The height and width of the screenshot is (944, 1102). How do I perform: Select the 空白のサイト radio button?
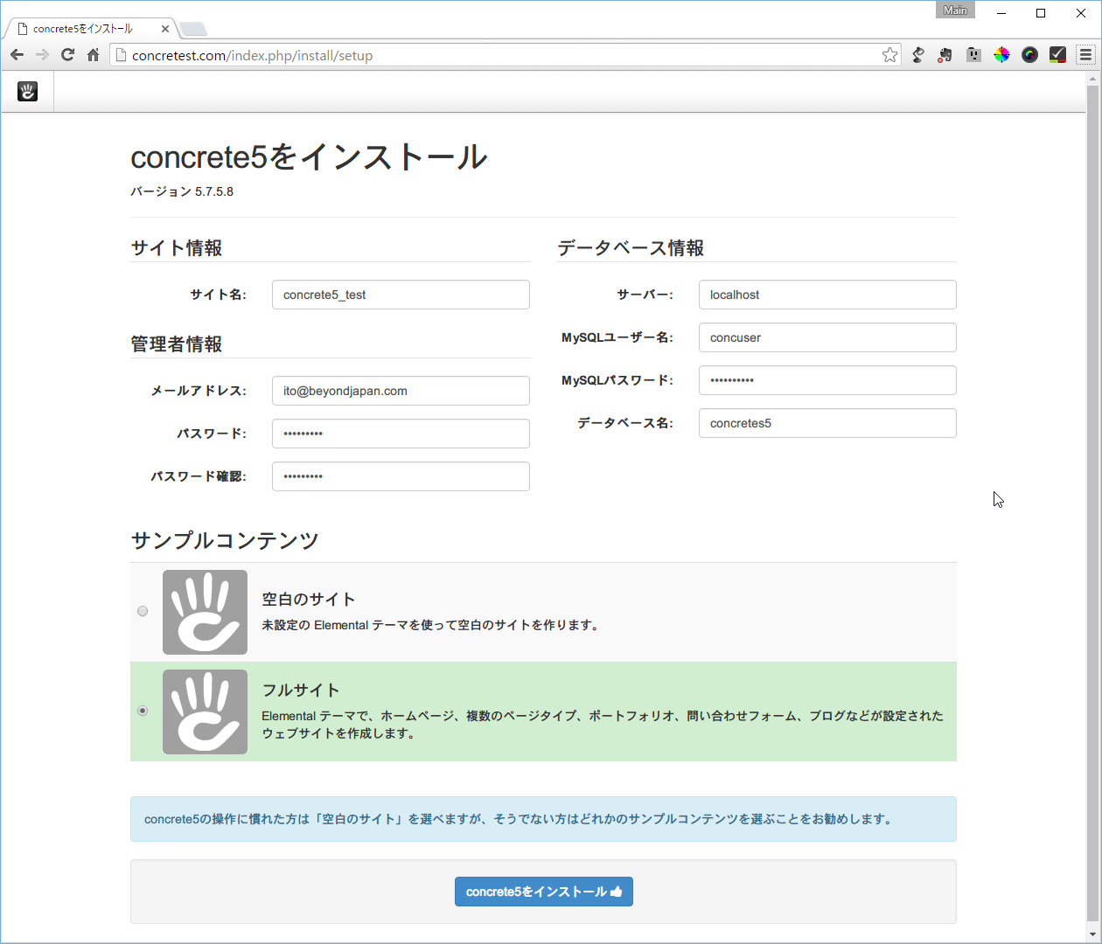click(x=143, y=611)
